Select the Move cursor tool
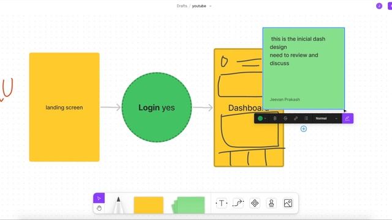The image size is (392, 220). pyautogui.click(x=99, y=198)
